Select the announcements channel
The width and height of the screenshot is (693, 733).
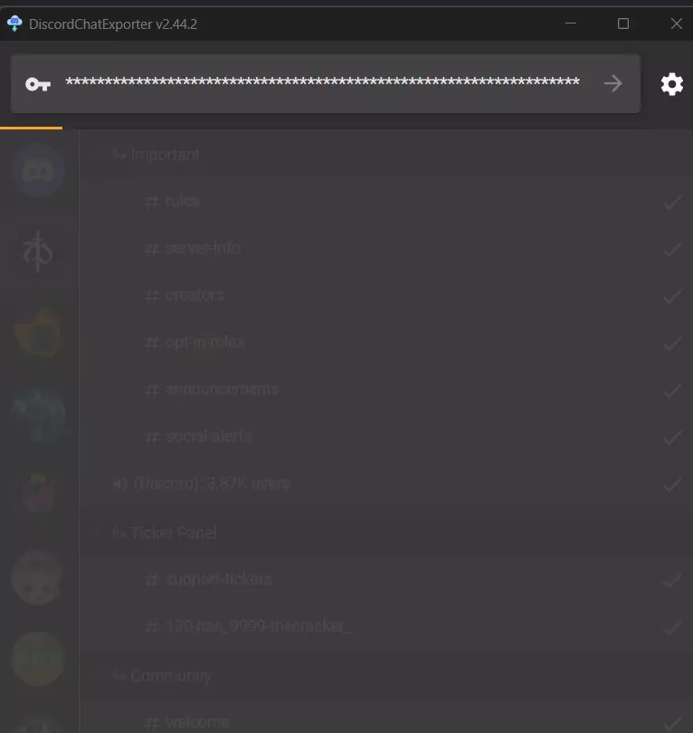click(x=385, y=390)
